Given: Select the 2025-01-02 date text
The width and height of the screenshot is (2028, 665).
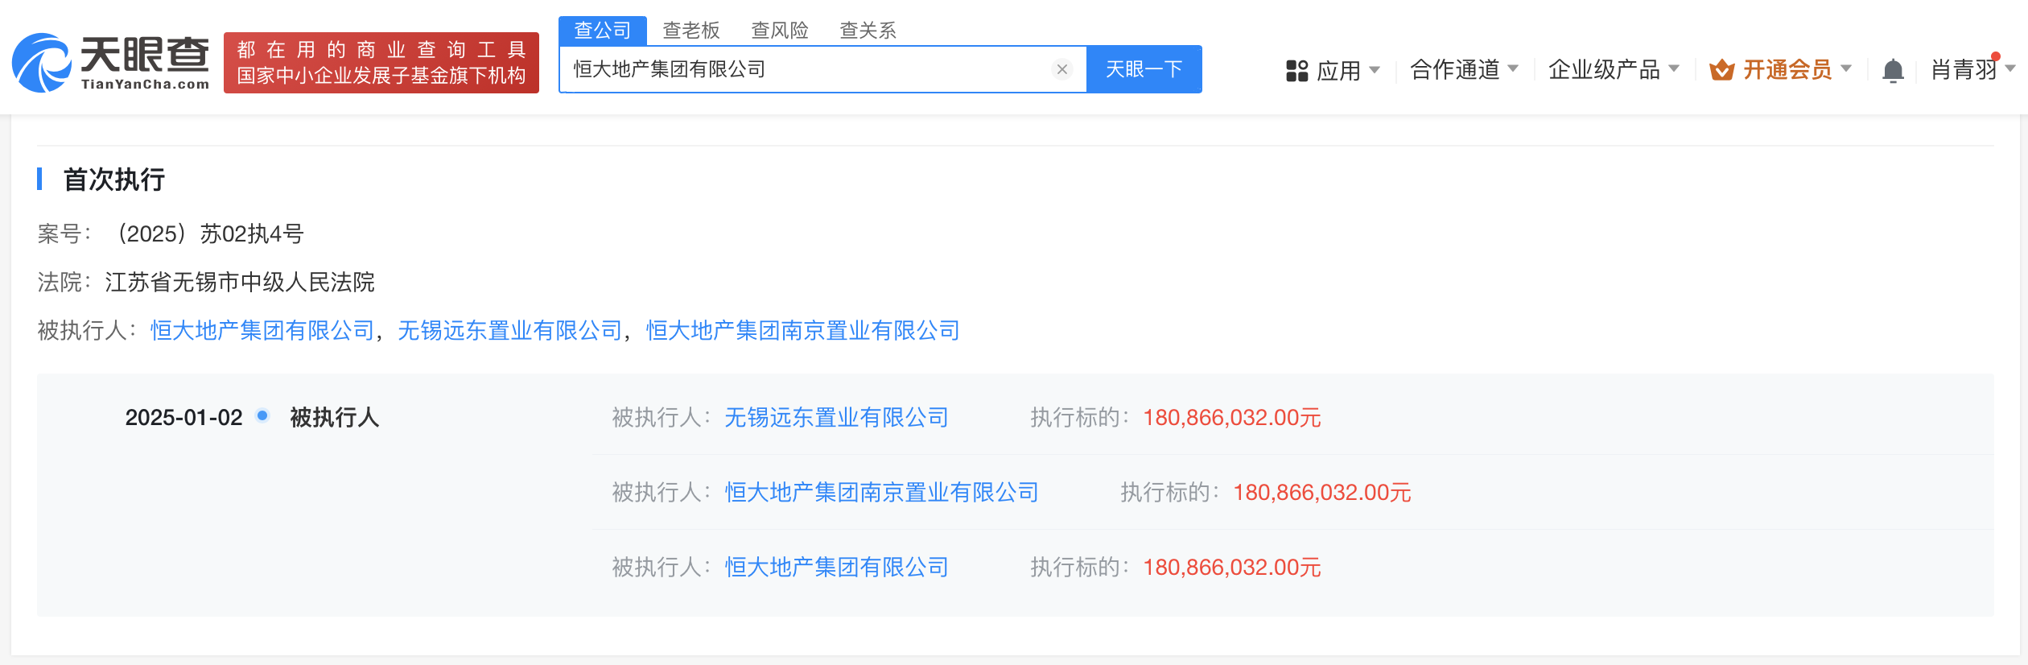Looking at the screenshot, I should click(183, 417).
